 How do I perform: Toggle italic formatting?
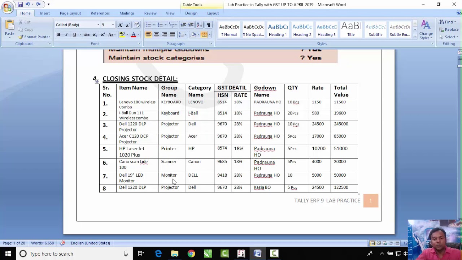[x=66, y=35]
